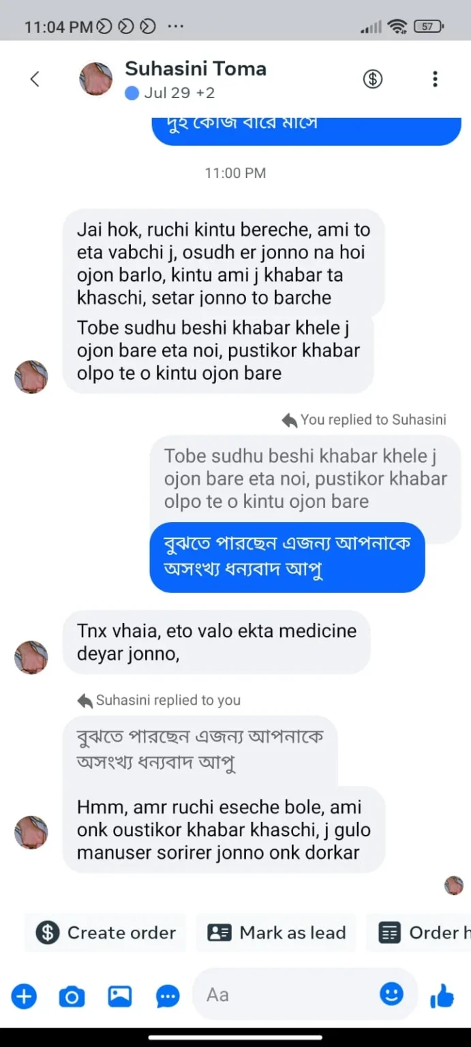This screenshot has width=471, height=1047.
Task: Open Suhasini Toma's profile picture in header
Action: tap(96, 79)
